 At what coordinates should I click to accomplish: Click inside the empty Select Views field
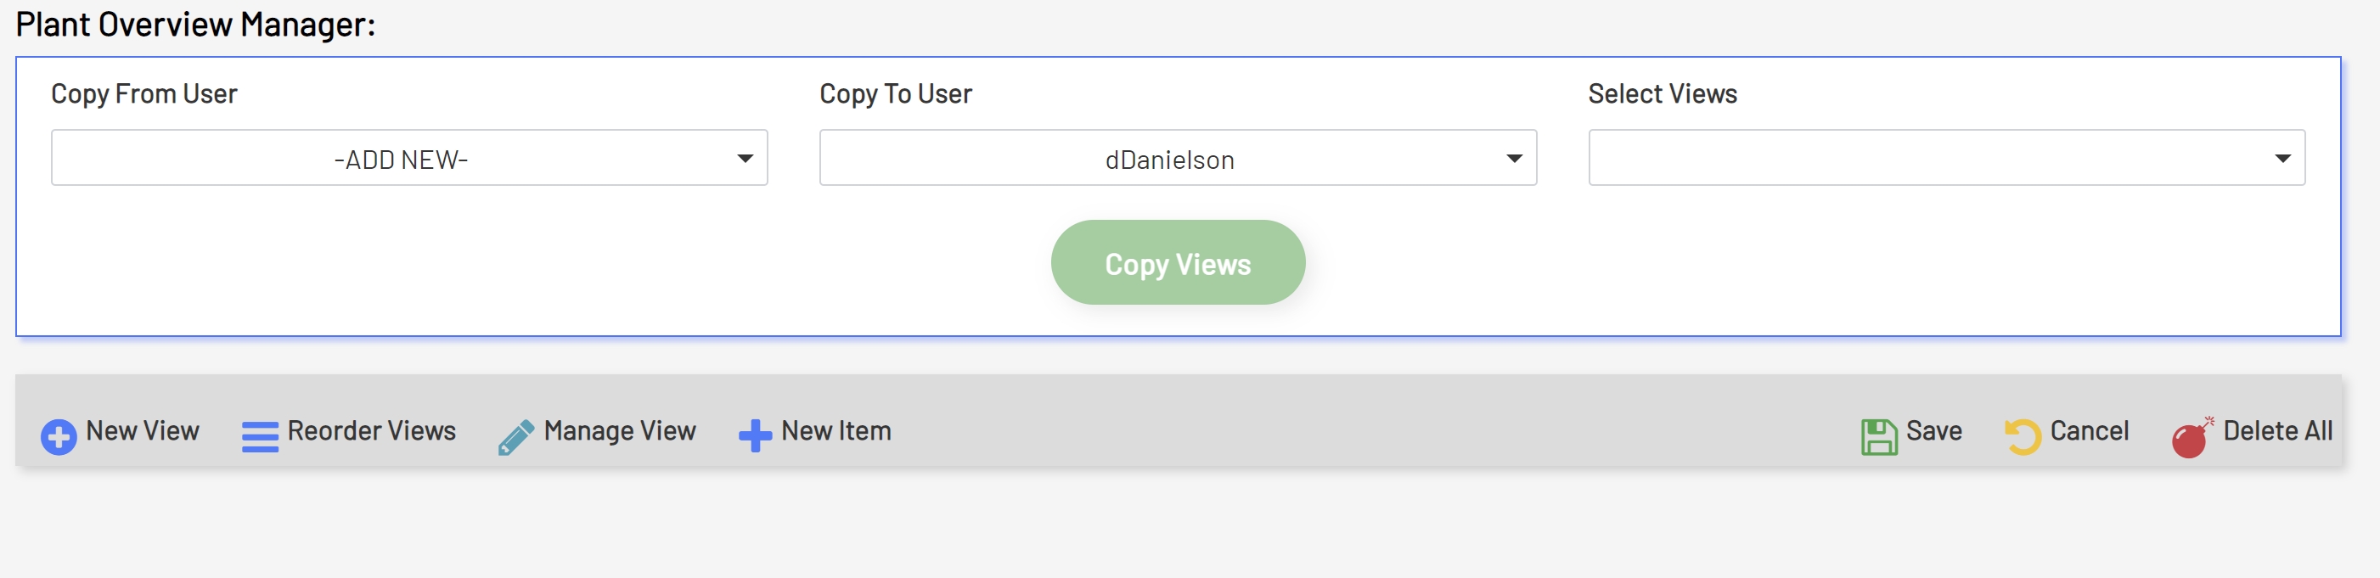[x=1894, y=158]
